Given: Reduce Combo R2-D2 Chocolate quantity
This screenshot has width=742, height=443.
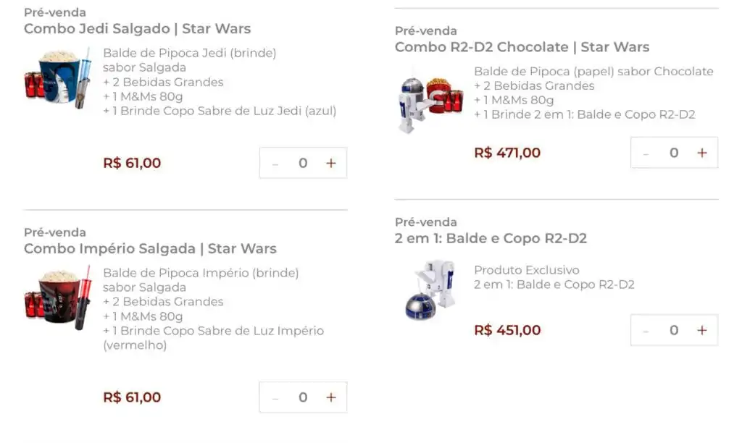Looking at the screenshot, I should tap(646, 153).
